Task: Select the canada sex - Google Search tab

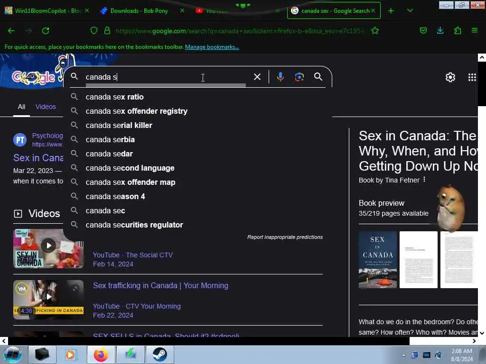Action: 334,11
